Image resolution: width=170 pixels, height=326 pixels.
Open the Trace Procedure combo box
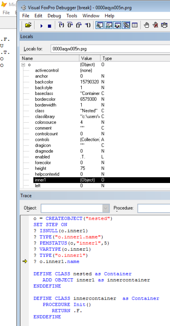pos(154,208)
